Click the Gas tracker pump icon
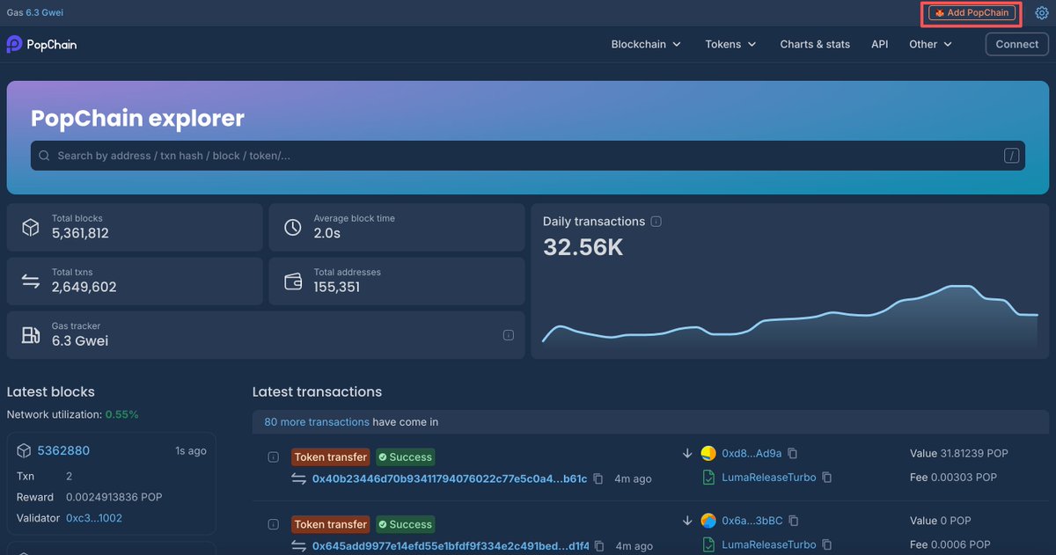This screenshot has height=555, width=1056. 31,335
